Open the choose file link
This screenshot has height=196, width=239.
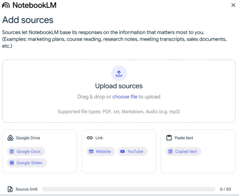(125, 97)
